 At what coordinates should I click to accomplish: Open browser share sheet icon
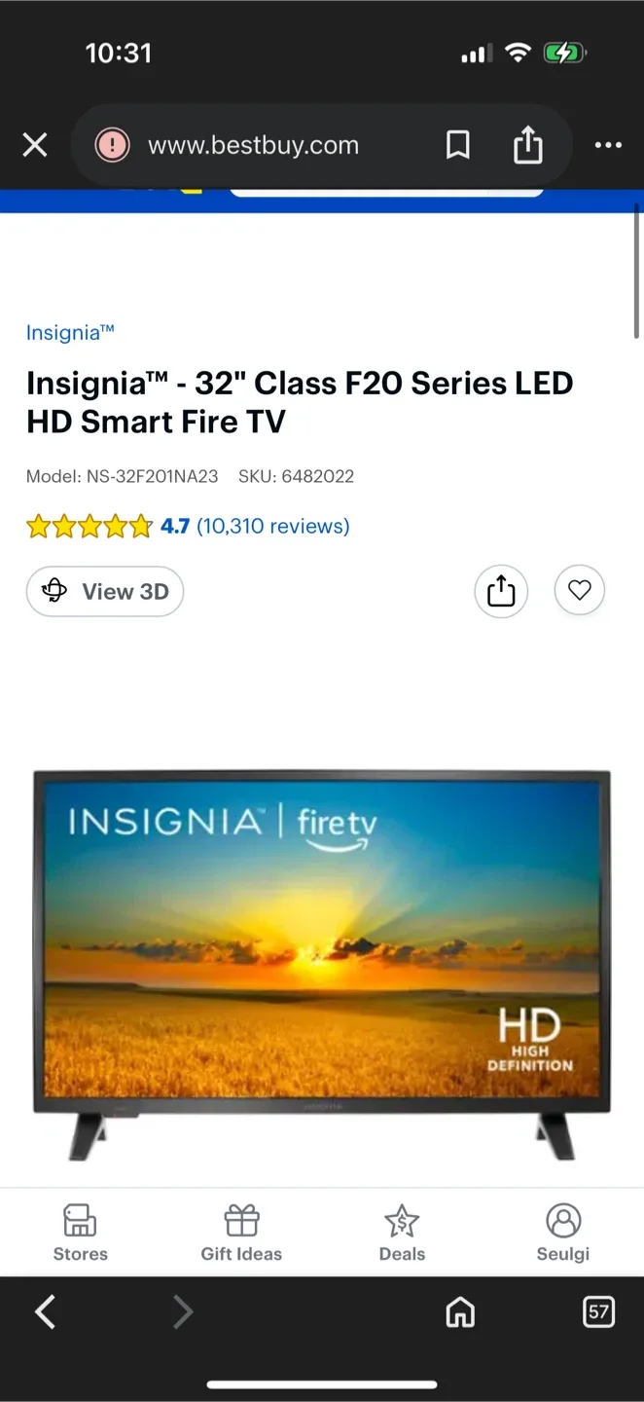coord(527,146)
